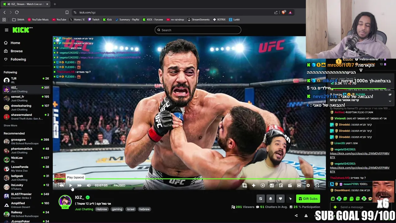
Task: Open the stream stats chart icon in player
Action: 272,185
